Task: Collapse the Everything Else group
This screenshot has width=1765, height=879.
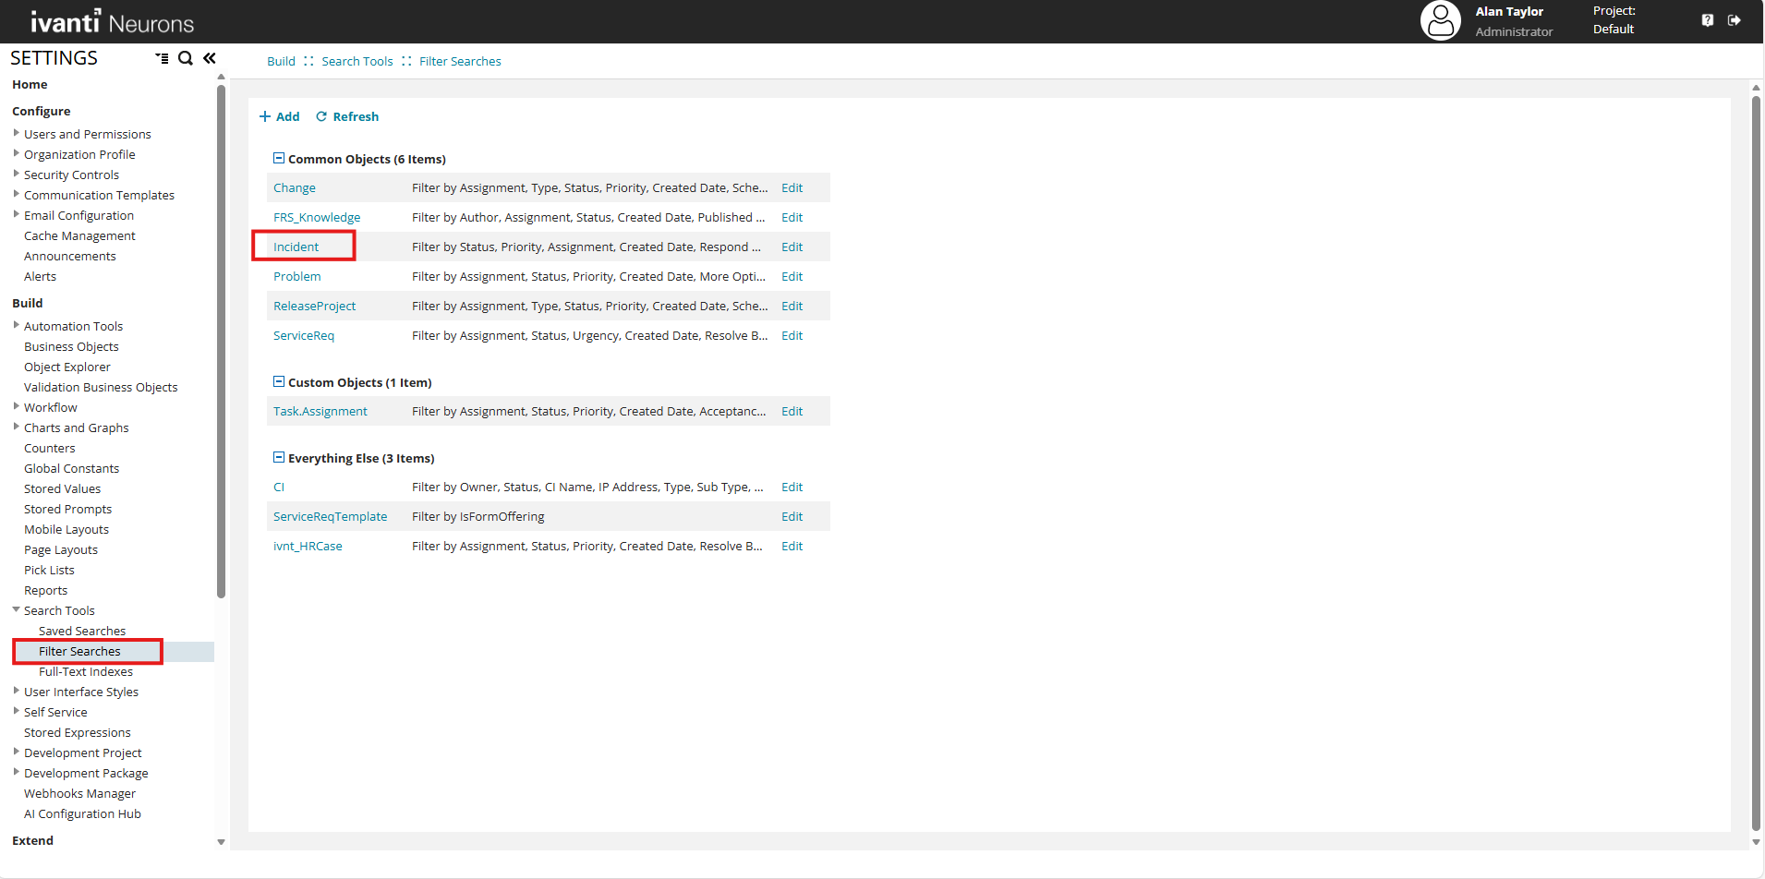Action: coord(278,458)
